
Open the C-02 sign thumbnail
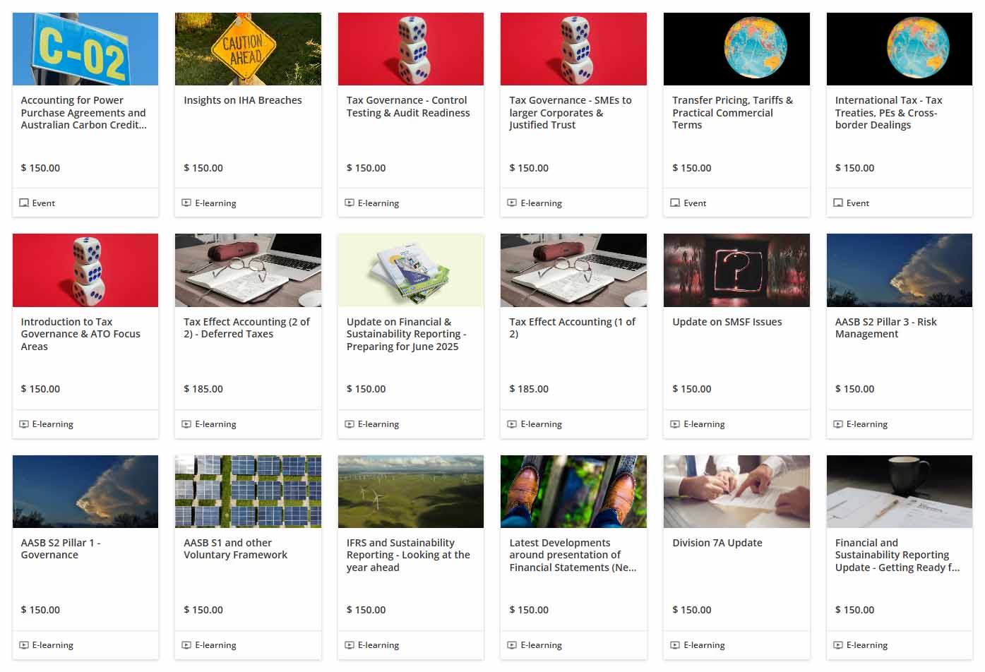coord(85,49)
